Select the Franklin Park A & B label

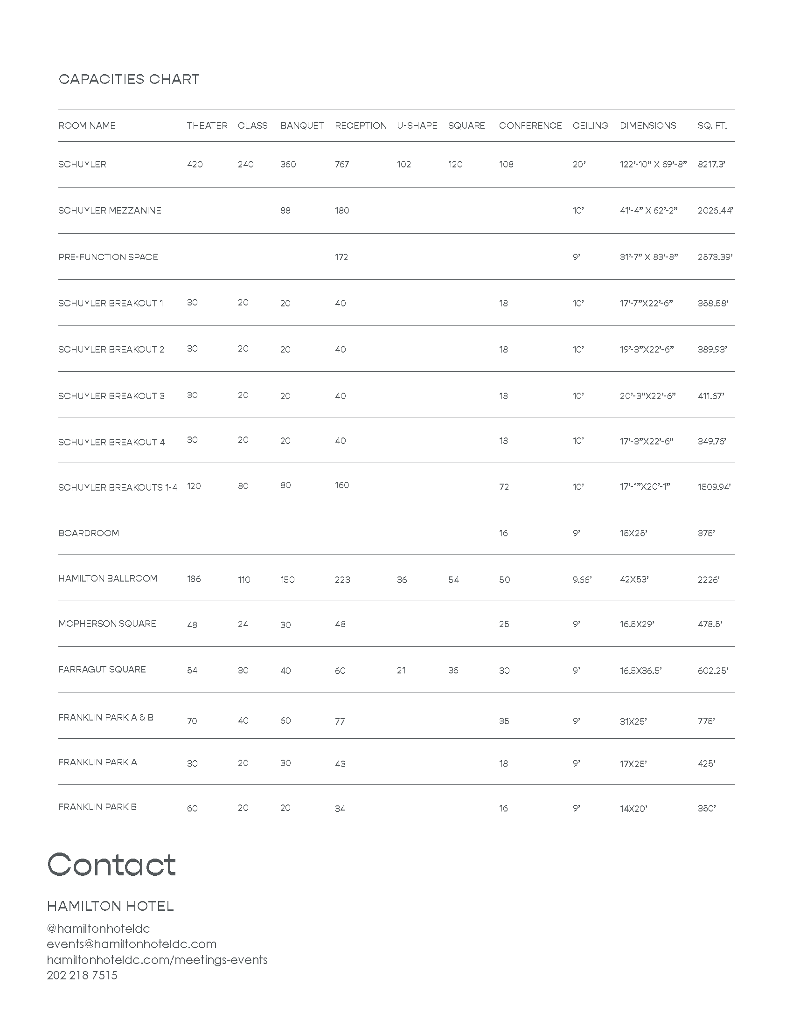click(x=106, y=717)
